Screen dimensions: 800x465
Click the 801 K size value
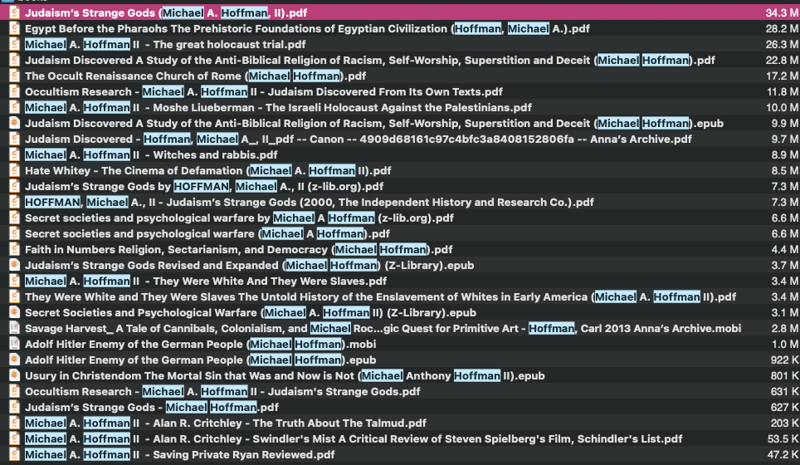coord(785,375)
